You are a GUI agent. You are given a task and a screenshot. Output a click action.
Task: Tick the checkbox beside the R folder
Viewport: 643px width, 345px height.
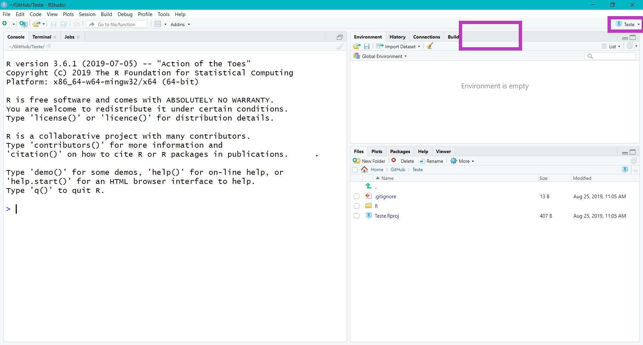tap(356, 206)
